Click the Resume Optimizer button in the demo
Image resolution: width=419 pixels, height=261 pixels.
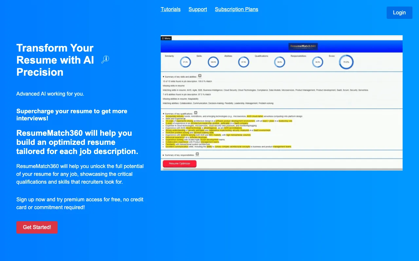coord(179,164)
